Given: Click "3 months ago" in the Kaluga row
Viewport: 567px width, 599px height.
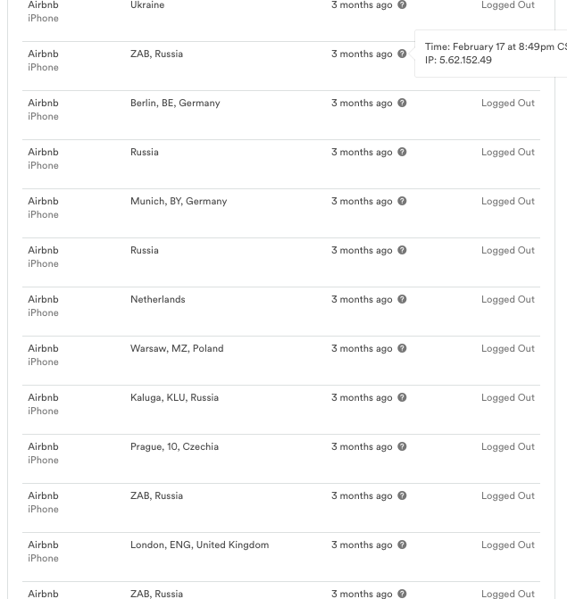Looking at the screenshot, I should point(362,398).
